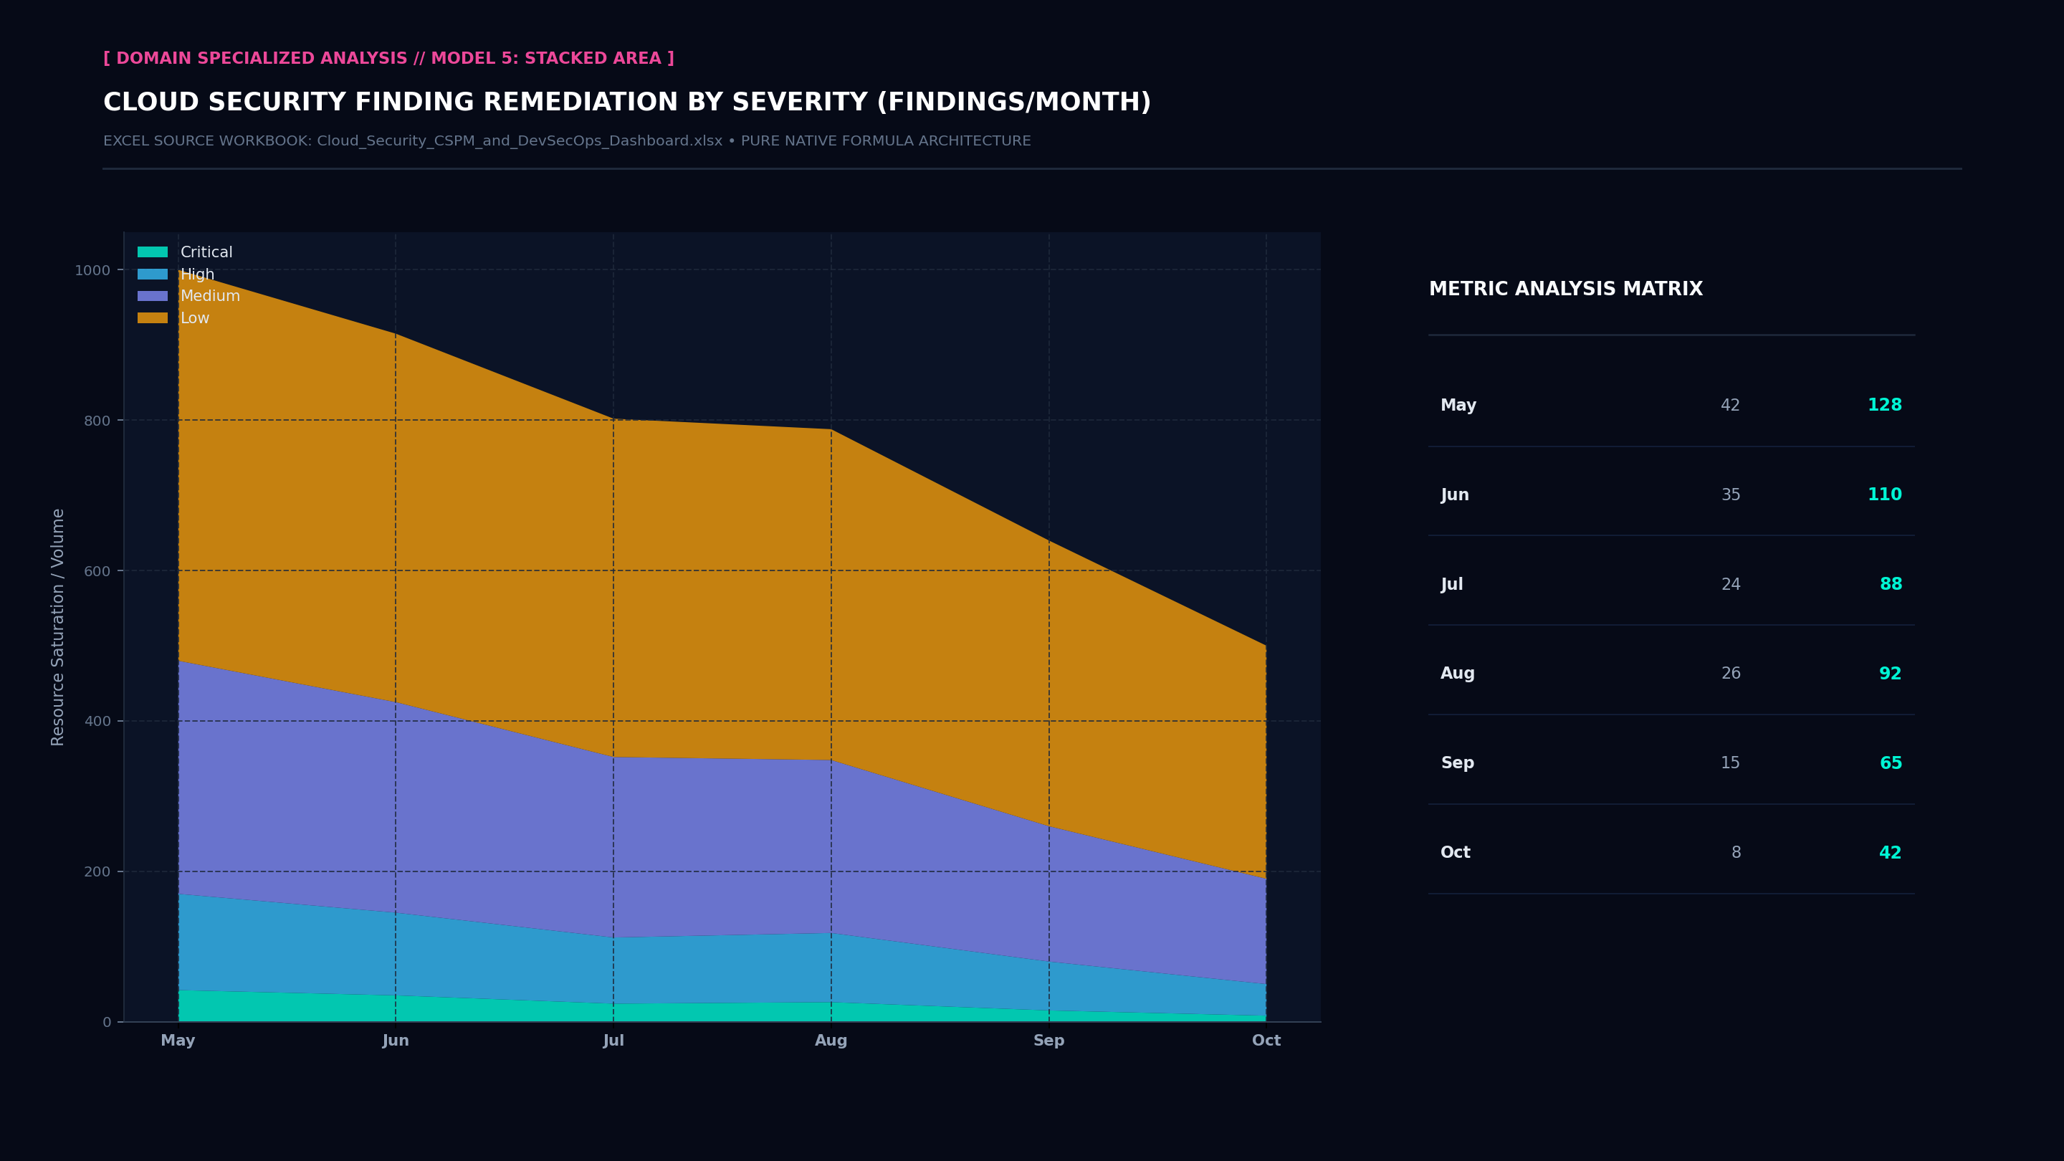This screenshot has width=2064, height=1161.
Task: Click the 0 y-axis tick label
Action: pos(107,1023)
